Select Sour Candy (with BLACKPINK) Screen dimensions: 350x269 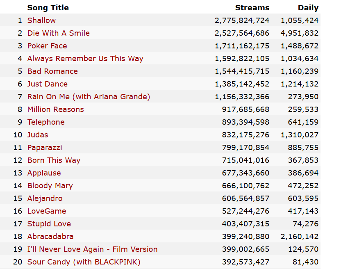(x=84, y=262)
